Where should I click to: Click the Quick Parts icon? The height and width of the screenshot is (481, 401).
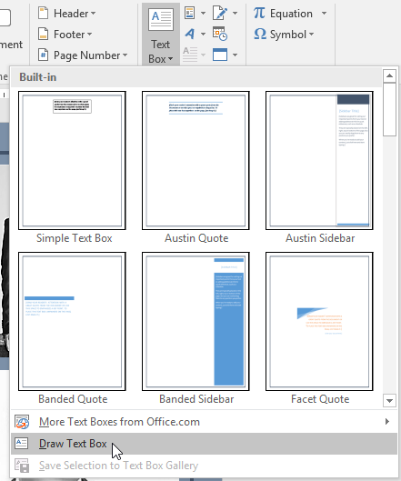(x=190, y=14)
